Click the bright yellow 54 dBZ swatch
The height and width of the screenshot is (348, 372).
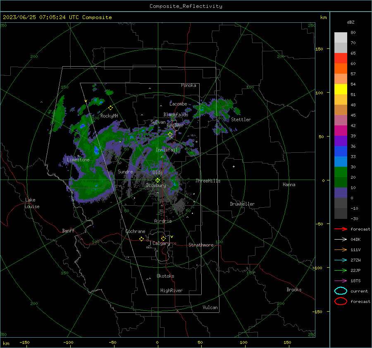pos(341,89)
